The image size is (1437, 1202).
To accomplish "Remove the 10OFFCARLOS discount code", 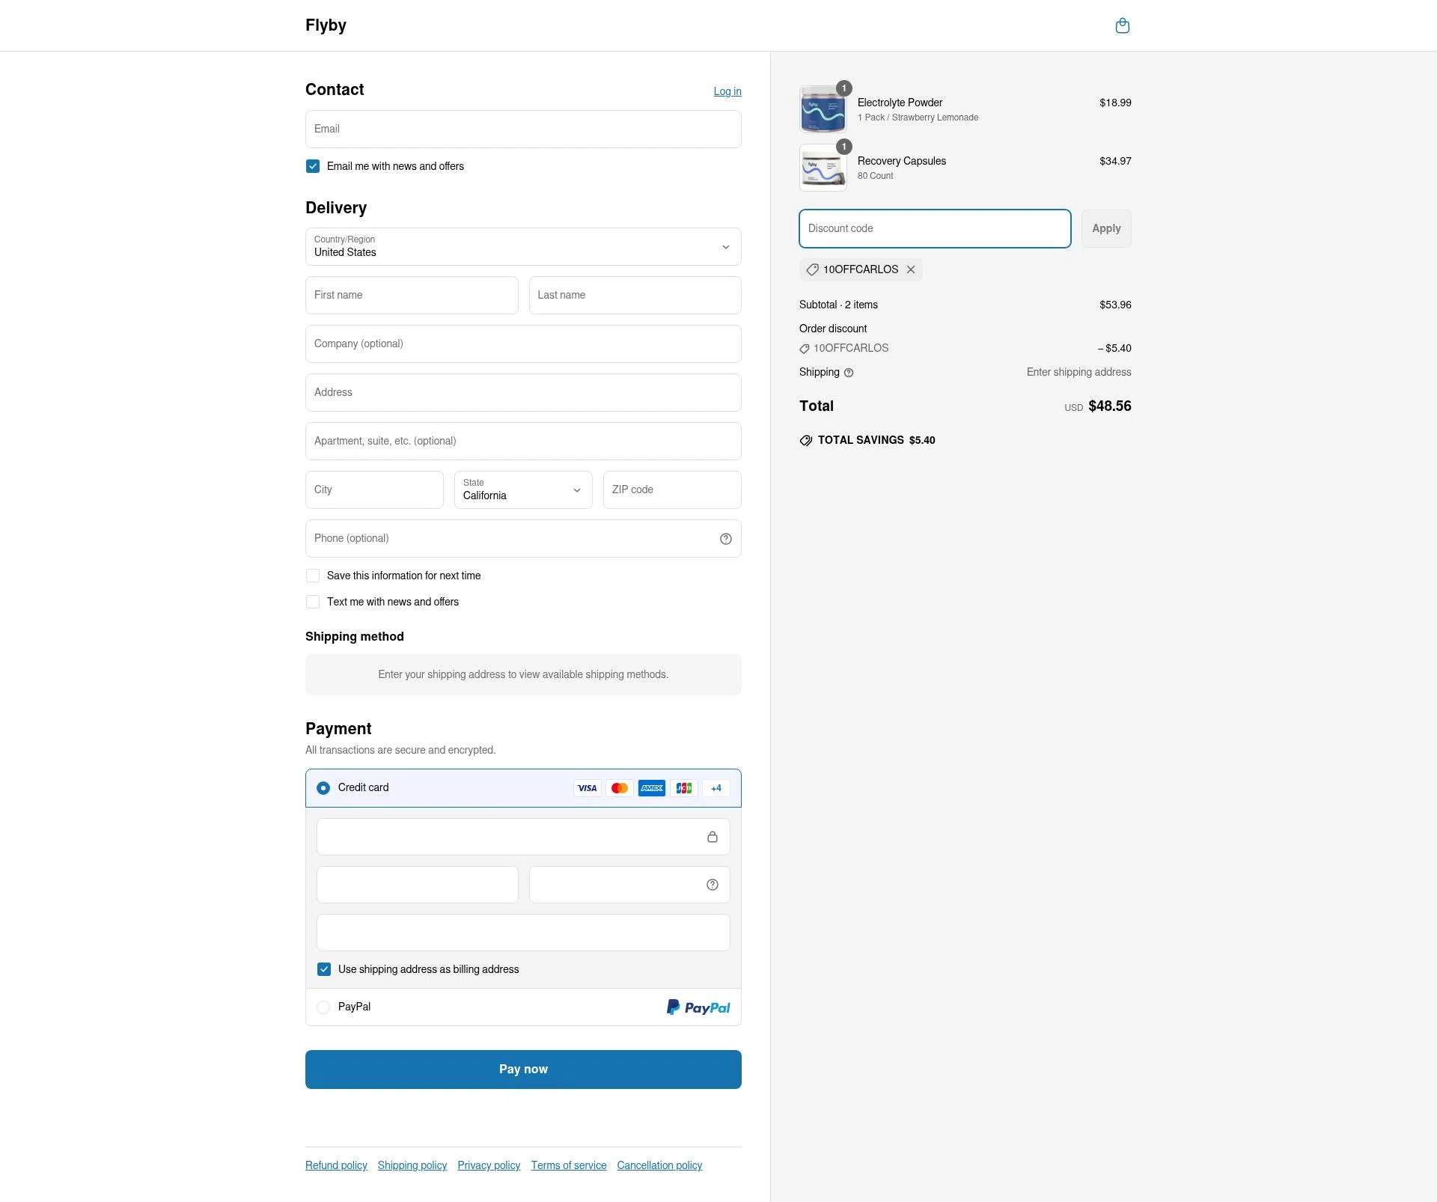I will [x=910, y=269].
